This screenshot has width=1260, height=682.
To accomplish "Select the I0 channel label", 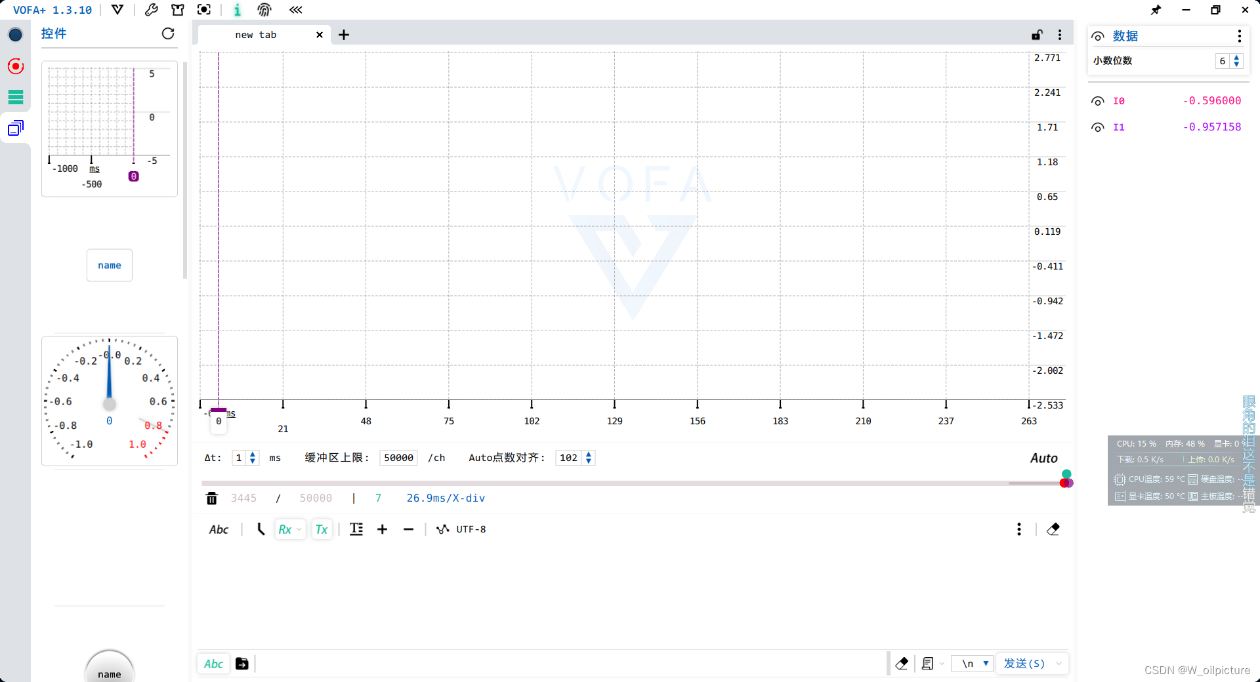I will coord(1119,101).
